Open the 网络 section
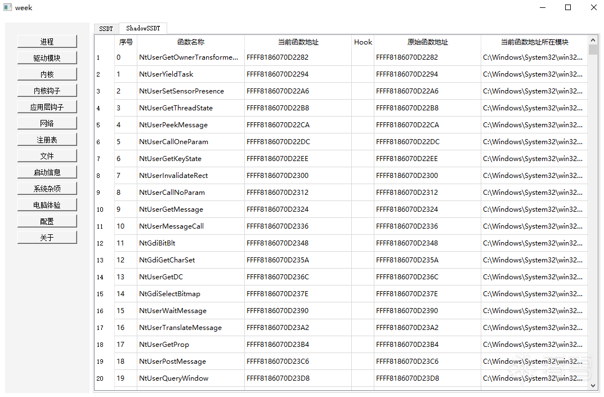Screen dimensions: 604x397 coord(47,123)
